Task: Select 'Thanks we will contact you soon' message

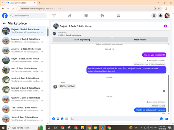Action: pyautogui.click(x=150, y=110)
